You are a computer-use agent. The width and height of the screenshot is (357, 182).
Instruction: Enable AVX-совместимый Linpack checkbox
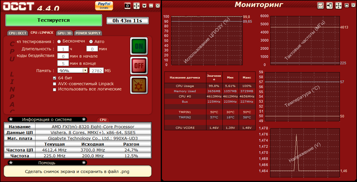coord(54,84)
